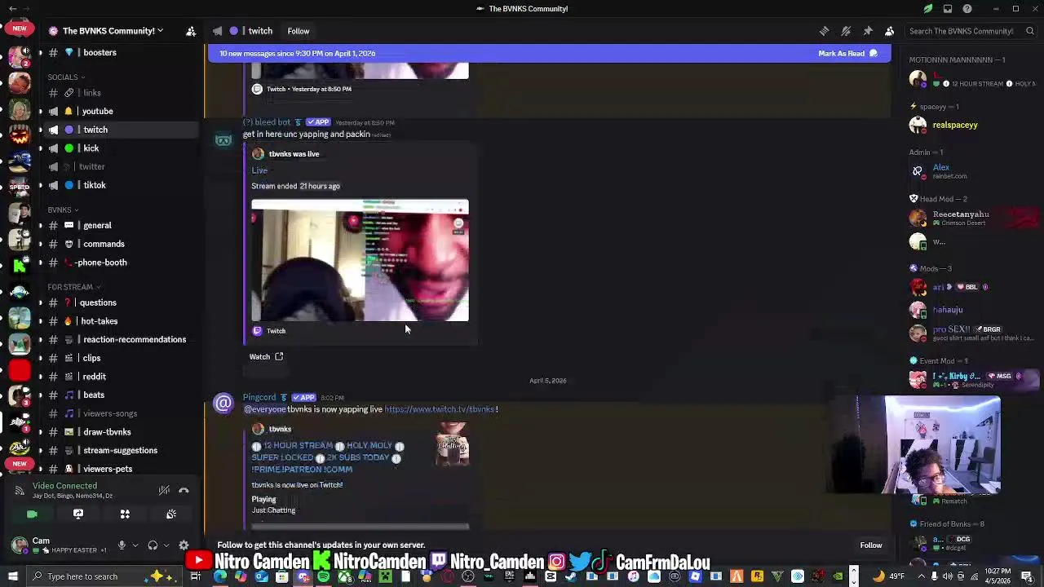Image resolution: width=1044 pixels, height=587 pixels.
Task: Open the Discord help icon
Action: (x=967, y=9)
